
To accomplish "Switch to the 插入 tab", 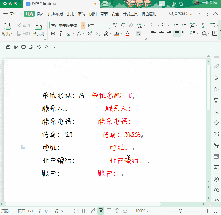I will pos(41,14).
